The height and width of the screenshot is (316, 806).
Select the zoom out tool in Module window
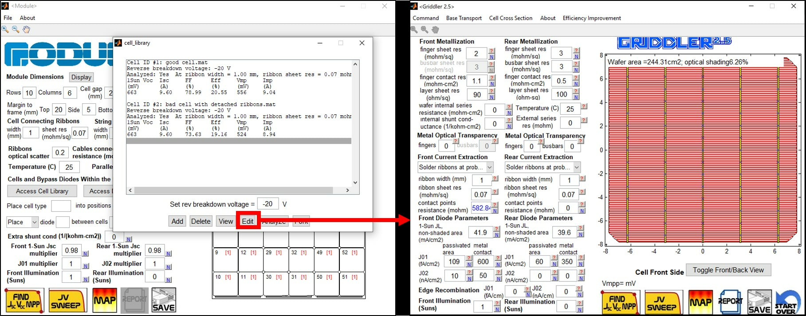coord(16,29)
